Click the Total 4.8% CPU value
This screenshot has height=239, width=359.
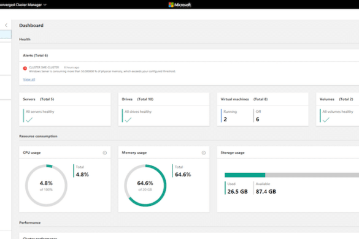point(82,175)
